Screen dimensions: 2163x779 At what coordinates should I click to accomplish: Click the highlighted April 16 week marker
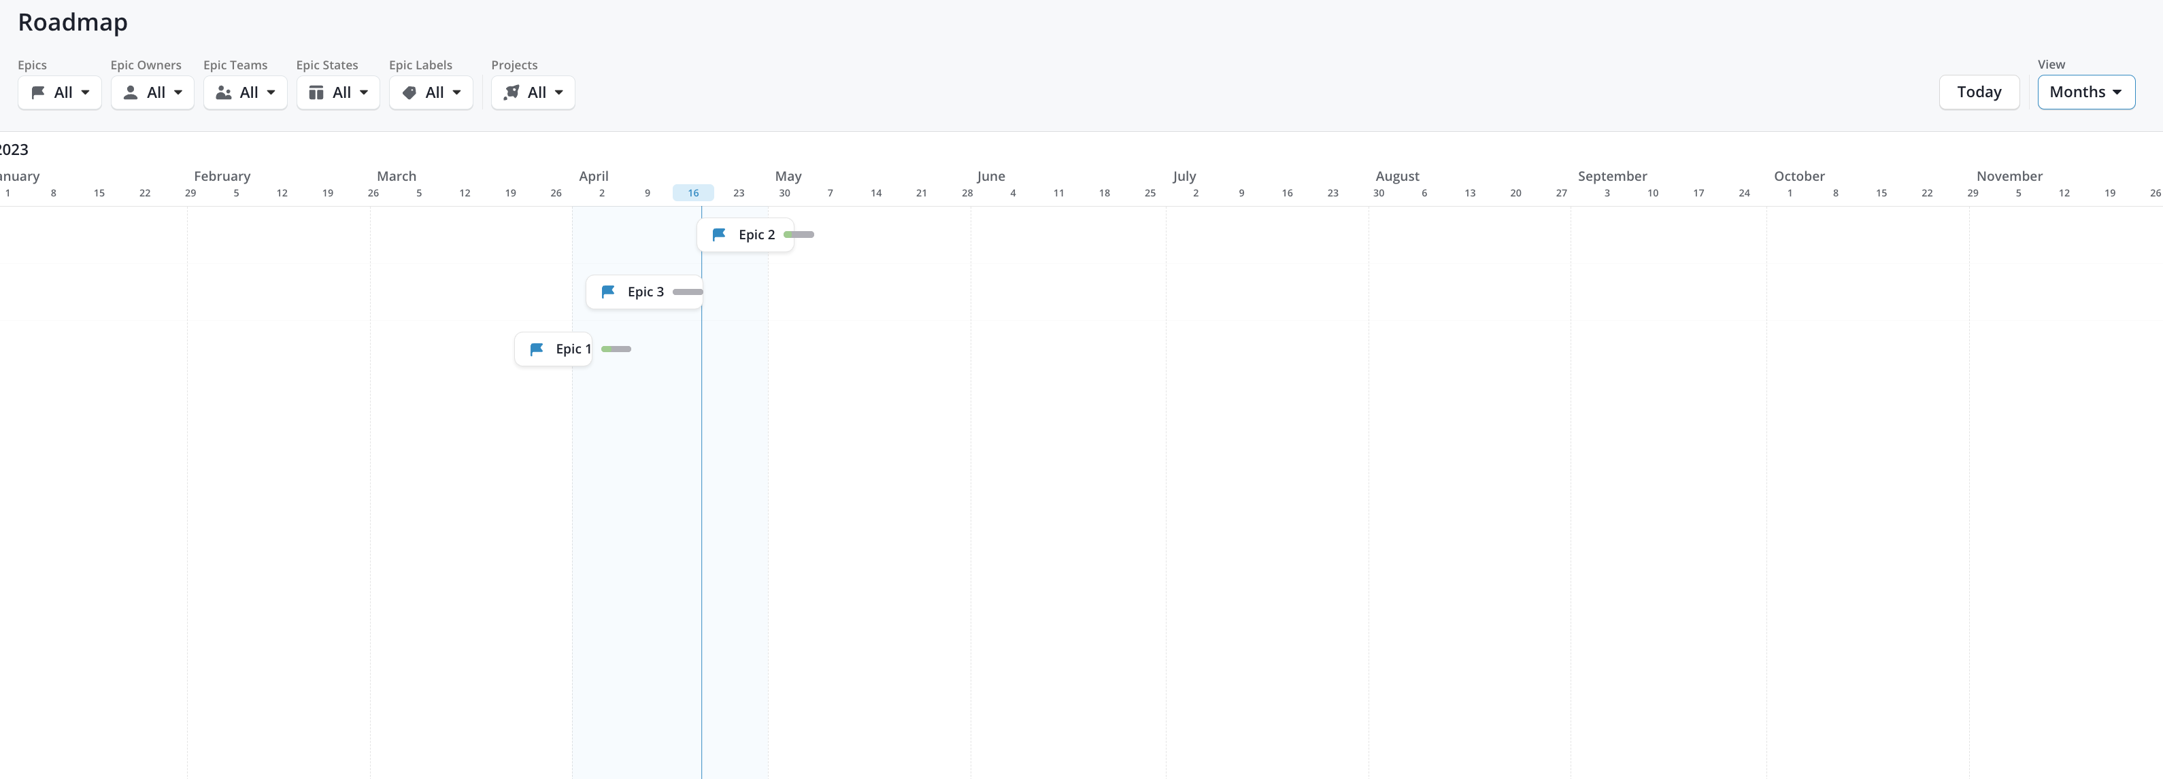(692, 193)
